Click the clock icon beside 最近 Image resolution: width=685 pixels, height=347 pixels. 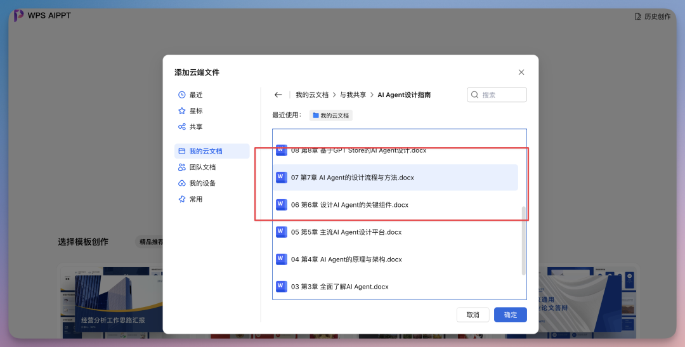[182, 95]
